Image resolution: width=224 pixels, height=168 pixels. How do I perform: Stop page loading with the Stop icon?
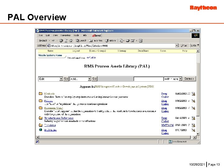click(61, 40)
